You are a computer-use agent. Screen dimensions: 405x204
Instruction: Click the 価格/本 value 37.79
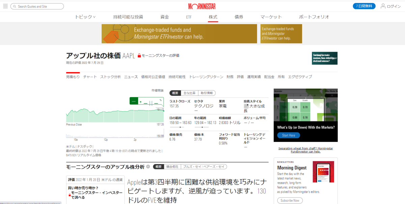point(198,139)
